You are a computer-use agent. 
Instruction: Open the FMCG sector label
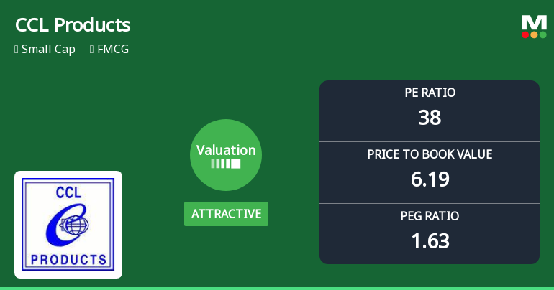pyautogui.click(x=115, y=50)
